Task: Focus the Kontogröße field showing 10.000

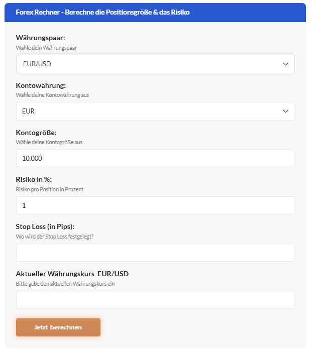Action: point(155,158)
